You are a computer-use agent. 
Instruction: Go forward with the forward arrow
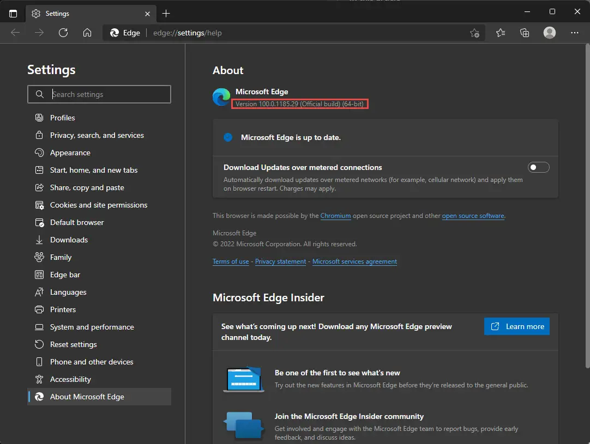[39, 33]
